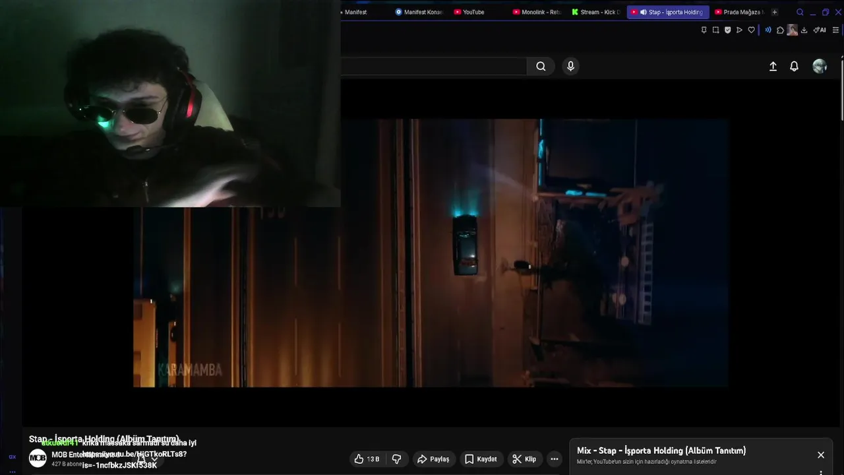Mute the Stap tab via its speaker icon

643,12
